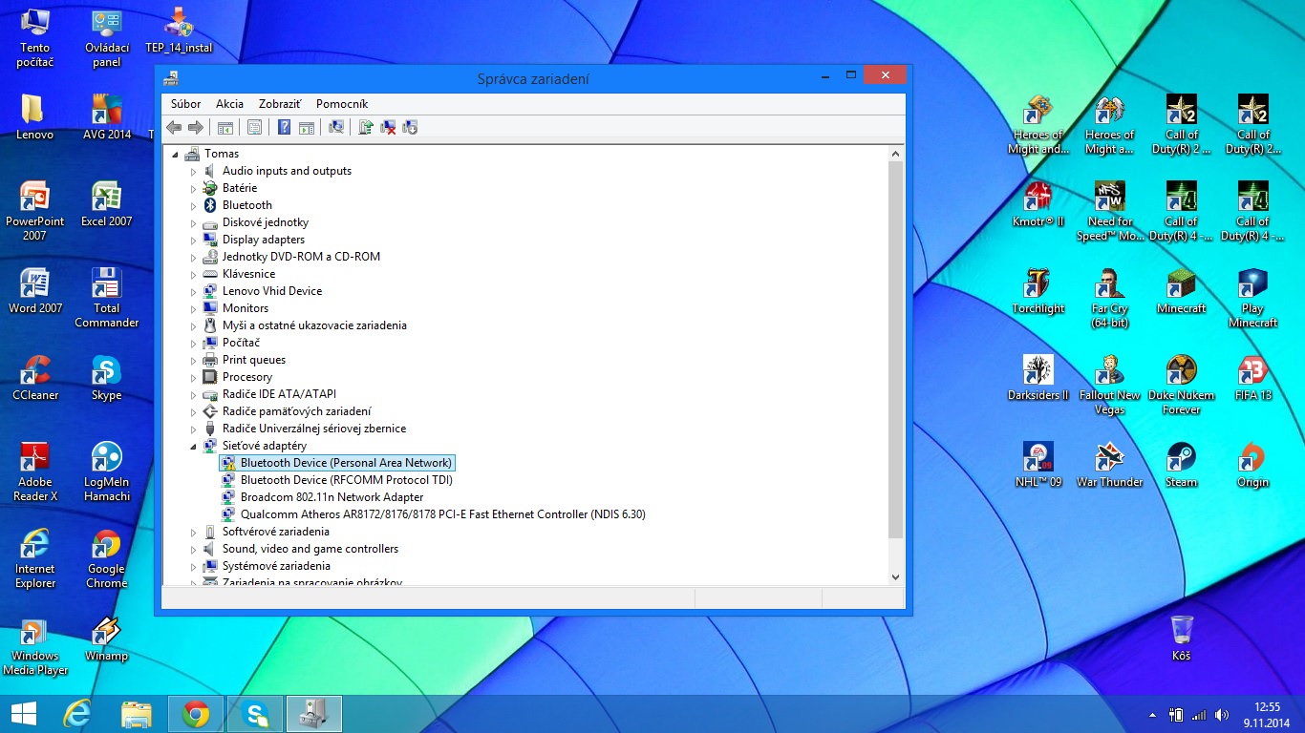Select the Total Commander desktop shortcut
This screenshot has width=1305, height=733.
[107, 298]
